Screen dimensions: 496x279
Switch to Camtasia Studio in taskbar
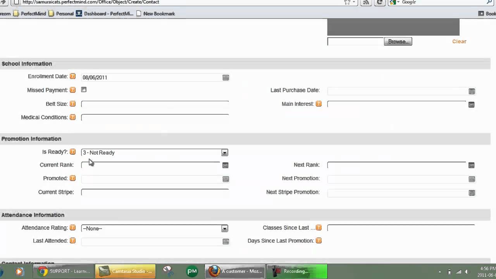click(x=126, y=271)
